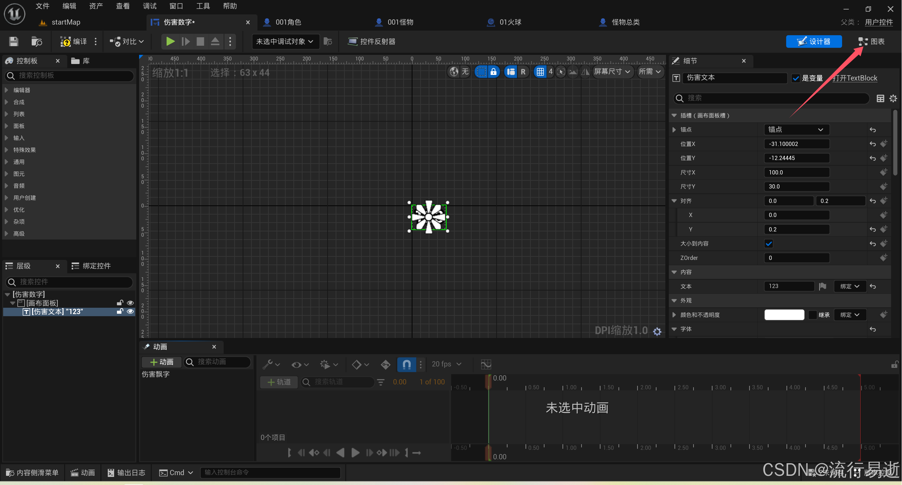Open the Anchors dropdown
This screenshot has width=902, height=485.
click(796, 129)
